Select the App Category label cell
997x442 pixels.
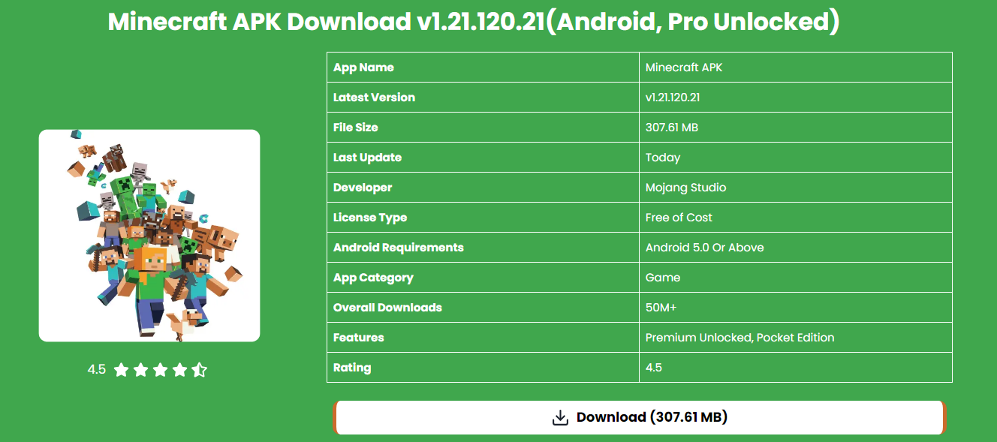(x=483, y=278)
